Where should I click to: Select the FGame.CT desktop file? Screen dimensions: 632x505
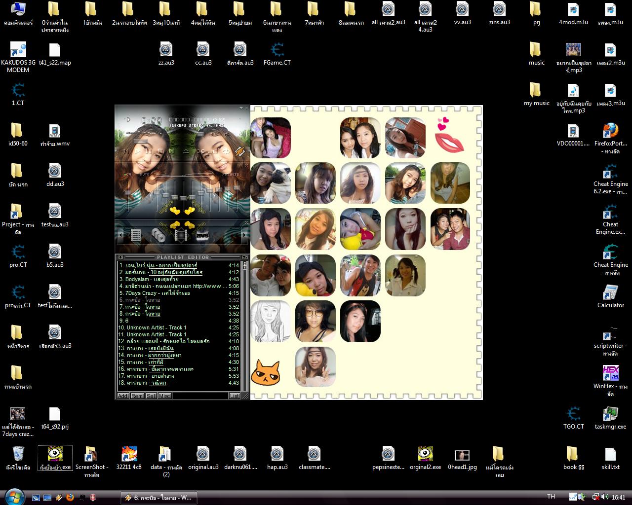click(x=277, y=54)
